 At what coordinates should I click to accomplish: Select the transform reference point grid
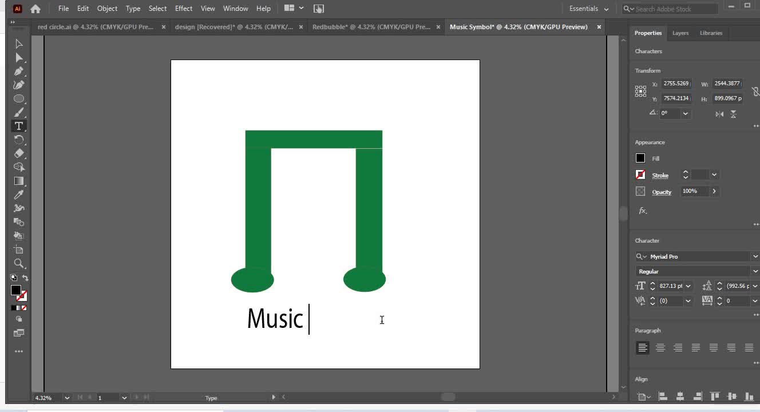[640, 91]
